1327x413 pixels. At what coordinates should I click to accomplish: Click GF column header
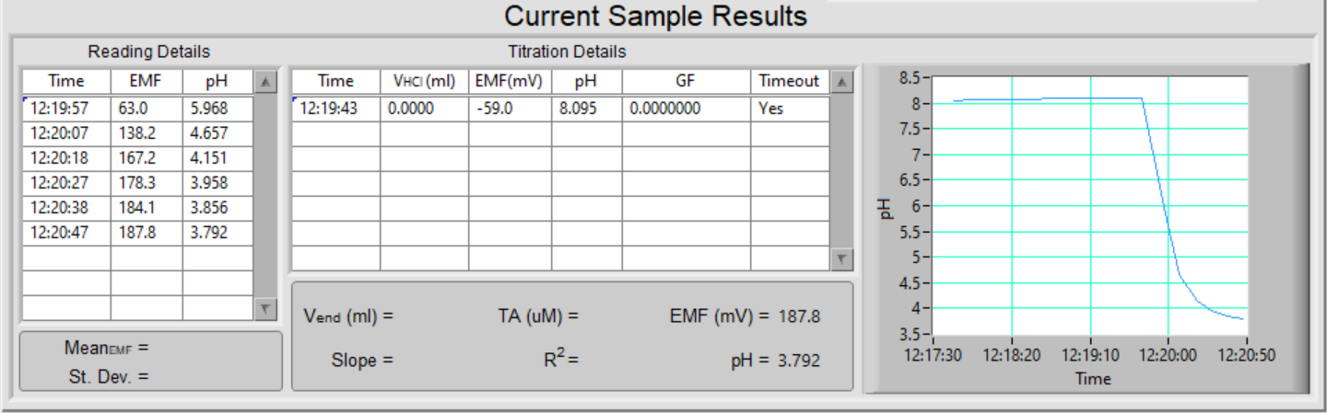(x=686, y=81)
